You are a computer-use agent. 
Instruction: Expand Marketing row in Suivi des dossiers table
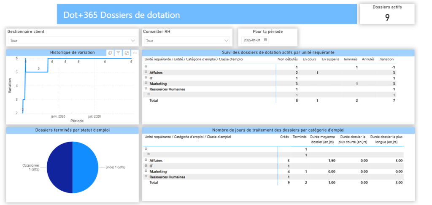146,84
